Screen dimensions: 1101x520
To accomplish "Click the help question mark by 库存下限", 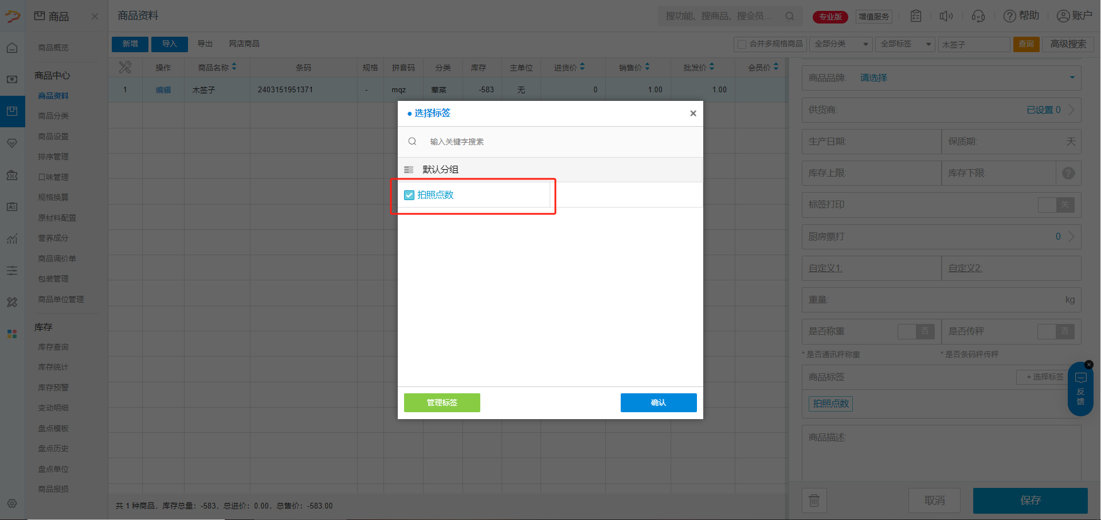I will tap(1068, 173).
